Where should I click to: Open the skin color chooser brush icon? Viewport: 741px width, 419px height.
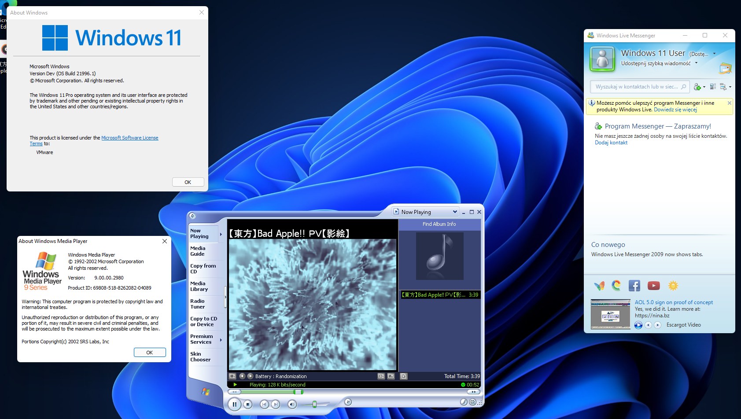pos(463,402)
